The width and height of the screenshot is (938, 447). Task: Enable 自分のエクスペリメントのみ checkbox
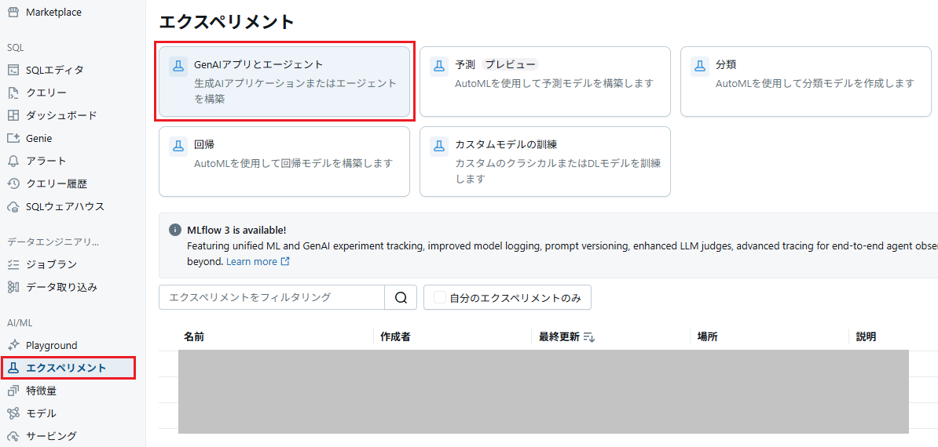(440, 297)
